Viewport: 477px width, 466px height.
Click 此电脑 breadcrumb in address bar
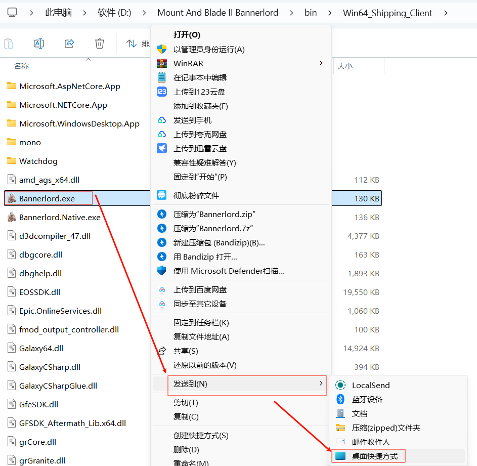[58, 13]
